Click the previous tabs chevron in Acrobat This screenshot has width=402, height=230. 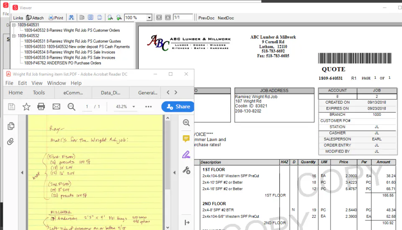tap(168, 92)
